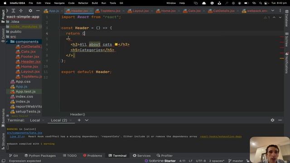Image resolution: width=290 pixels, height=163 pixels.
Task: Open the SciView side panel
Action: coord(287,39)
